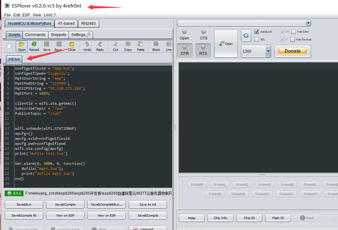Click the Donate button
This screenshot has width=338, height=230.
293,51
